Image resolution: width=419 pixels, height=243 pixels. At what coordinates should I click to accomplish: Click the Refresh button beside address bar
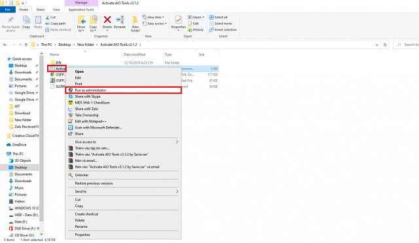tap(385, 45)
